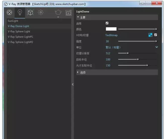Toggle the 启用 checkbox
The image size is (165, 139).
107,23
